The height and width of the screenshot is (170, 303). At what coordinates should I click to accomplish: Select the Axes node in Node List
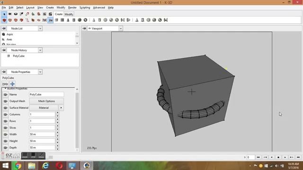tap(9, 39)
